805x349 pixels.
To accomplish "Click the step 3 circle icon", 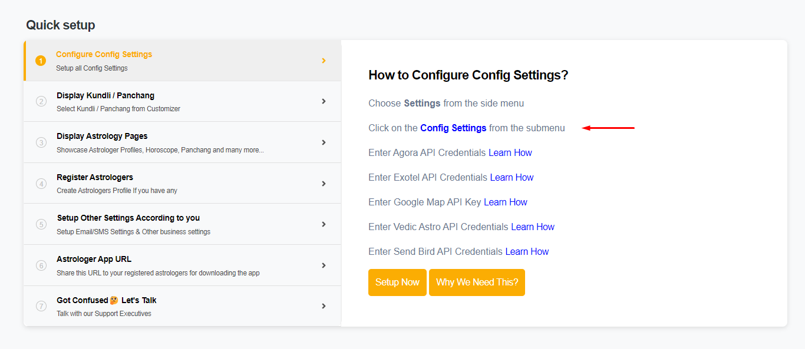I will [41, 142].
